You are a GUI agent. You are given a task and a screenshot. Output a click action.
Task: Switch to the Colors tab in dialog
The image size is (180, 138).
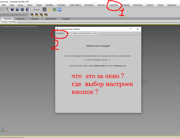tap(96, 33)
